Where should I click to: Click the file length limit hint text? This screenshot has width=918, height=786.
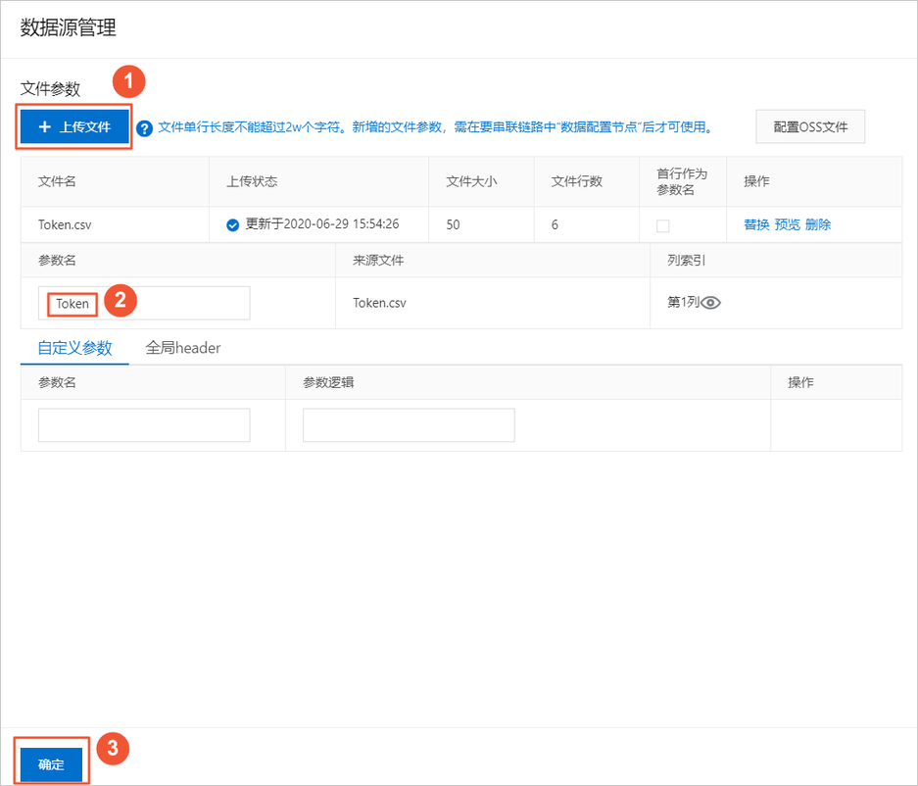click(x=435, y=127)
